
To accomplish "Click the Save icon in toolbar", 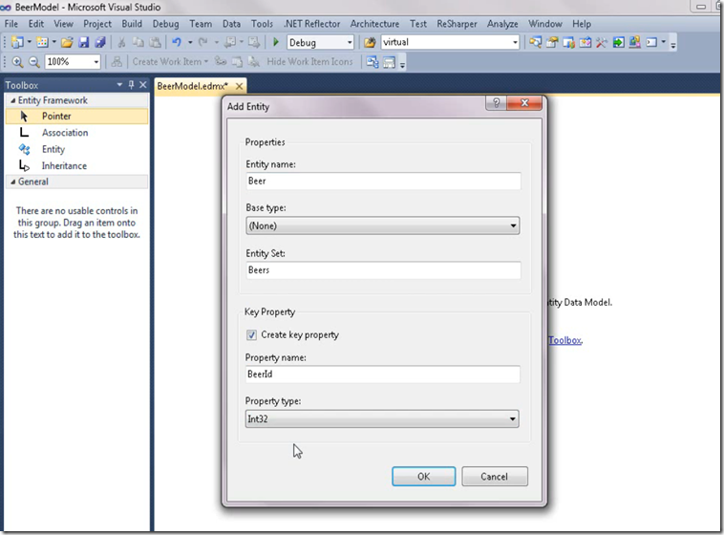I will coord(83,42).
